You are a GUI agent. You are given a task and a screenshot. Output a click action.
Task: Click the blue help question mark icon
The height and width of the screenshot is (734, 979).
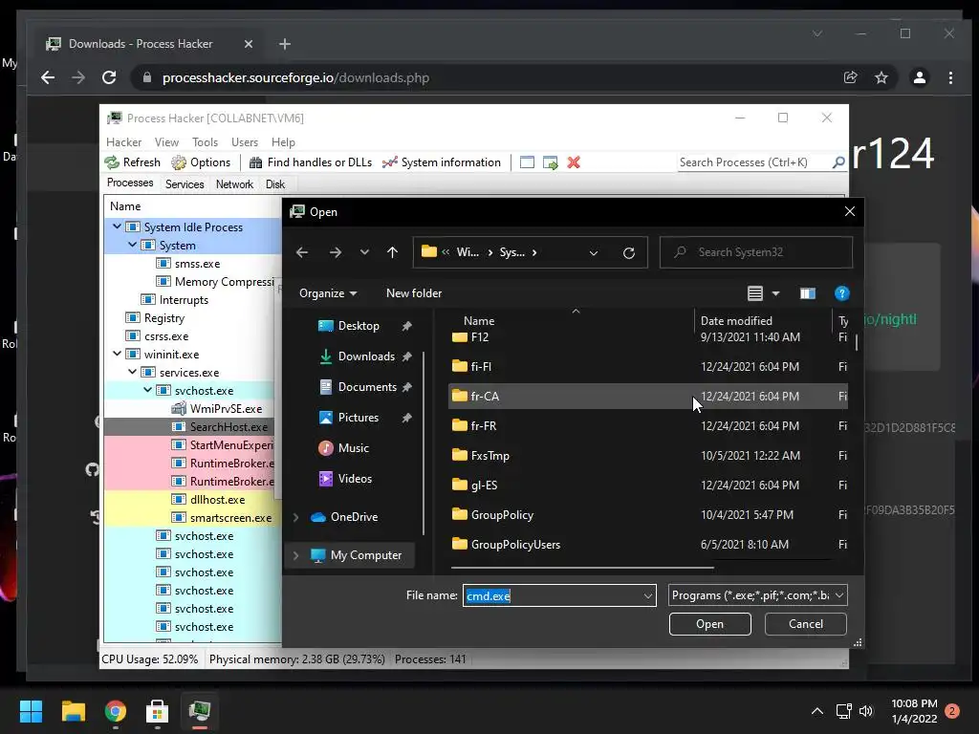(841, 293)
